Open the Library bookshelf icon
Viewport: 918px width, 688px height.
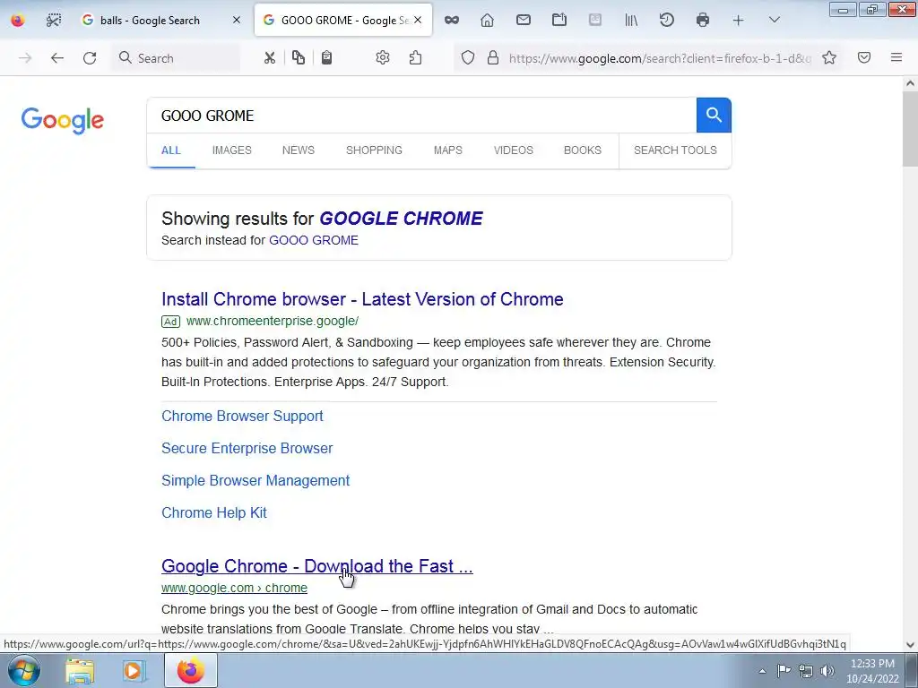click(x=631, y=21)
